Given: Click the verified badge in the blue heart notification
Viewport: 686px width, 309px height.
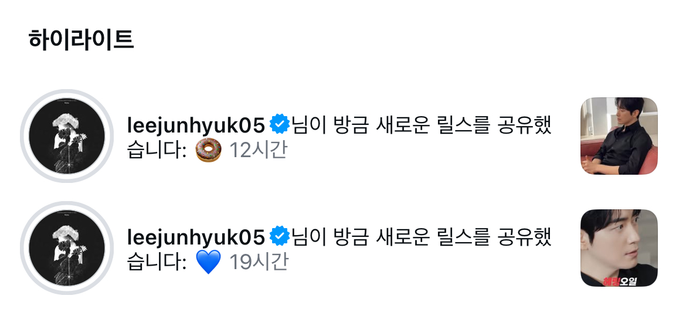Looking at the screenshot, I should coord(280,237).
